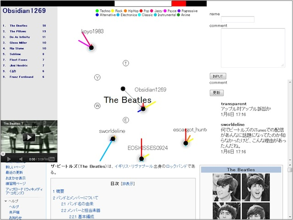Viewport: 293px width, 220px height.
Task: Select くるり in artist ranking
Action: (x=13, y=71)
